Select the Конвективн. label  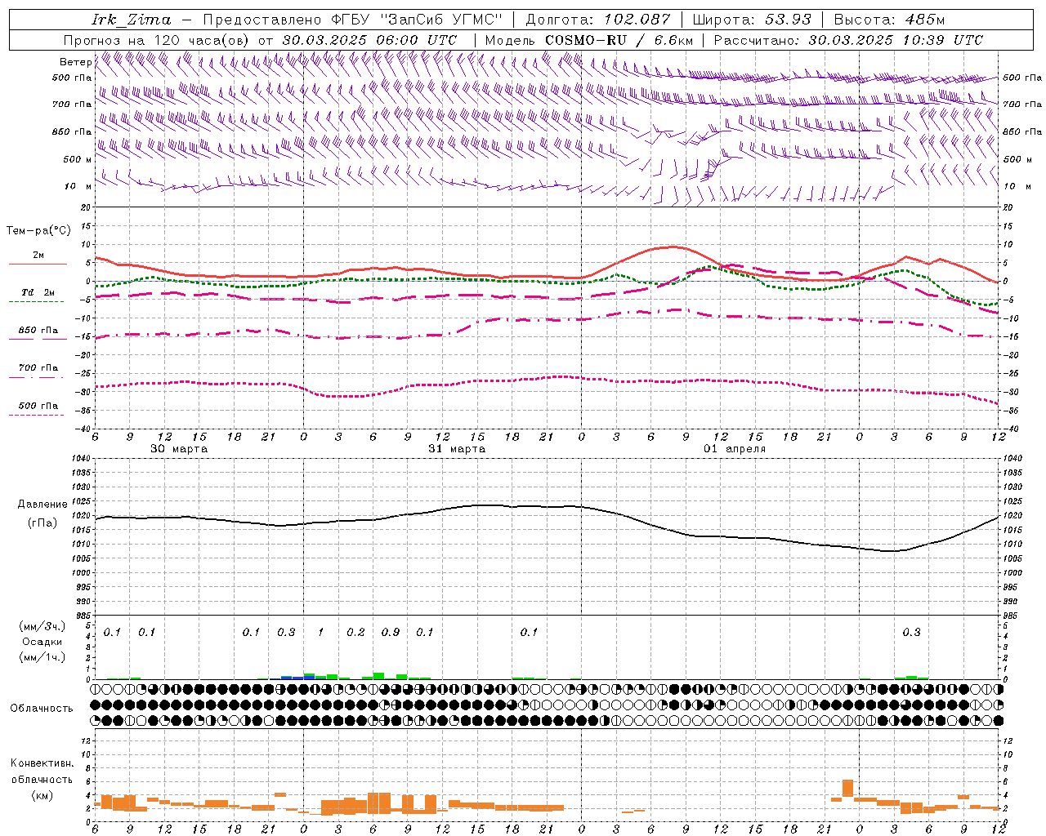[42, 763]
